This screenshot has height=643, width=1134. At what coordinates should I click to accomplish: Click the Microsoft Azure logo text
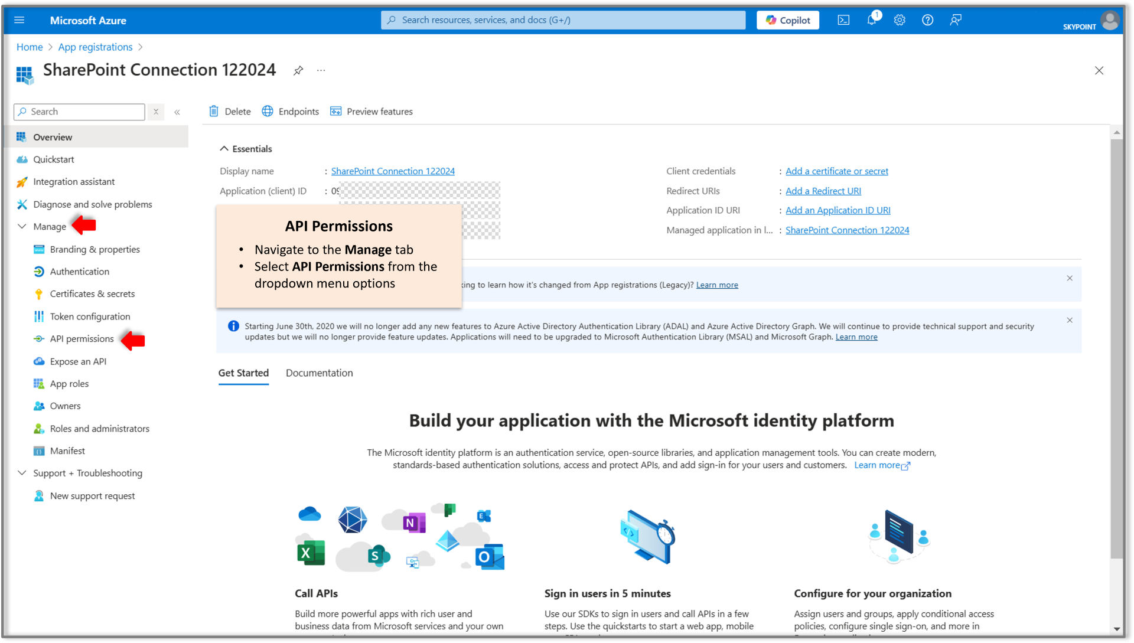(88, 20)
